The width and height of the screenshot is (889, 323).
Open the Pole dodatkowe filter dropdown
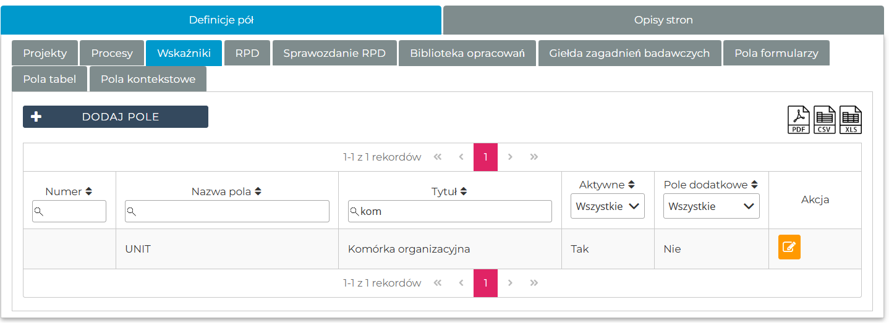click(711, 206)
